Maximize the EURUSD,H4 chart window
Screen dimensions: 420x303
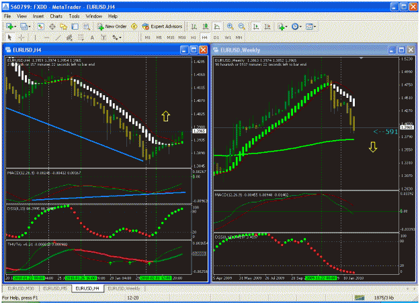194,50
